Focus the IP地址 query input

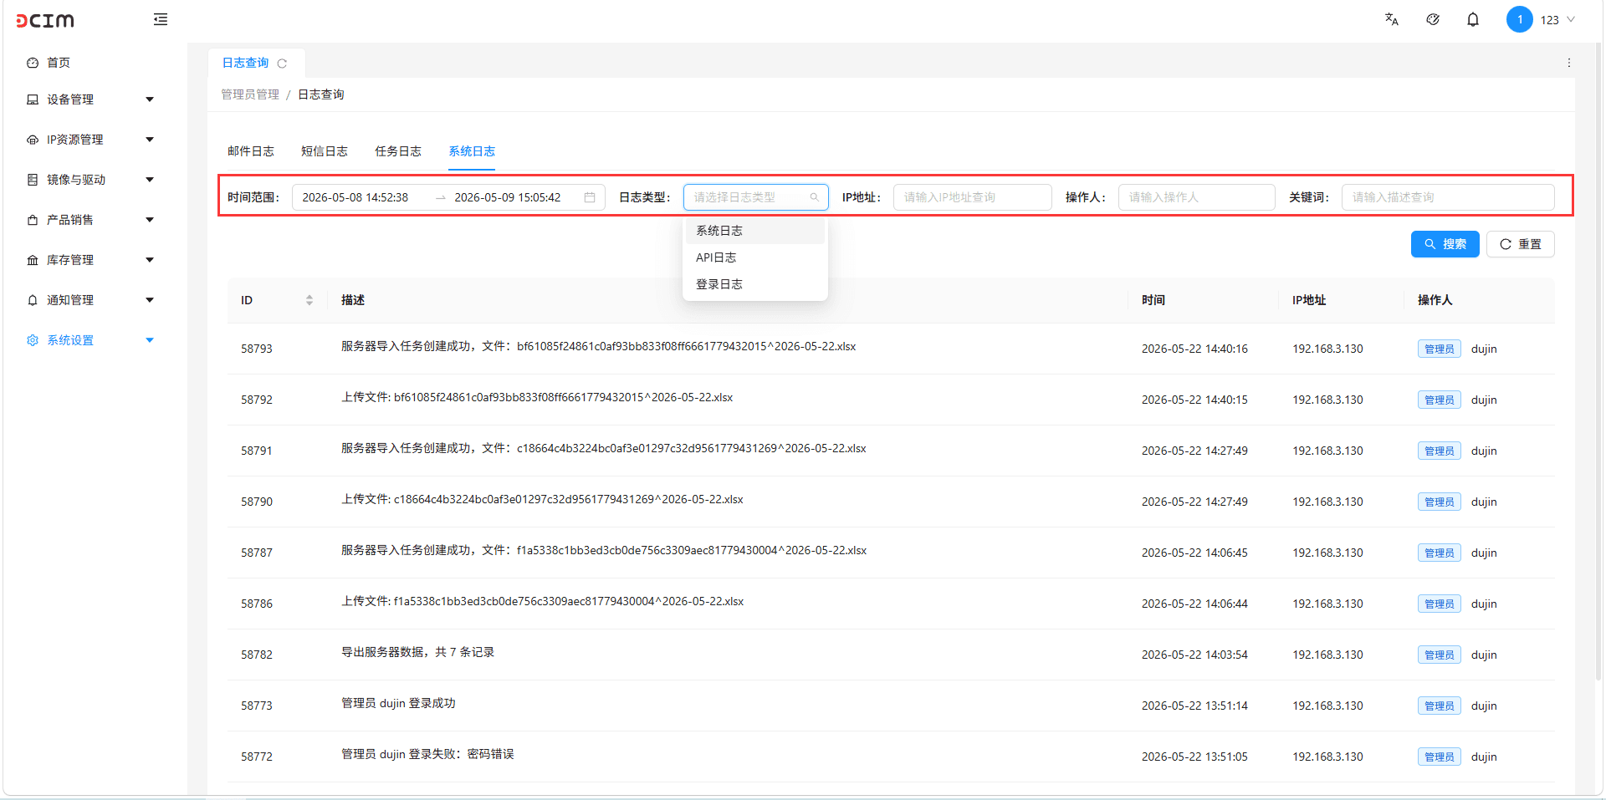pyautogui.click(x=973, y=197)
